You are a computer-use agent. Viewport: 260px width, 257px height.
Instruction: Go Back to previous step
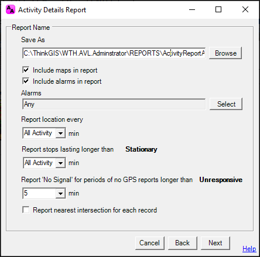(183, 243)
